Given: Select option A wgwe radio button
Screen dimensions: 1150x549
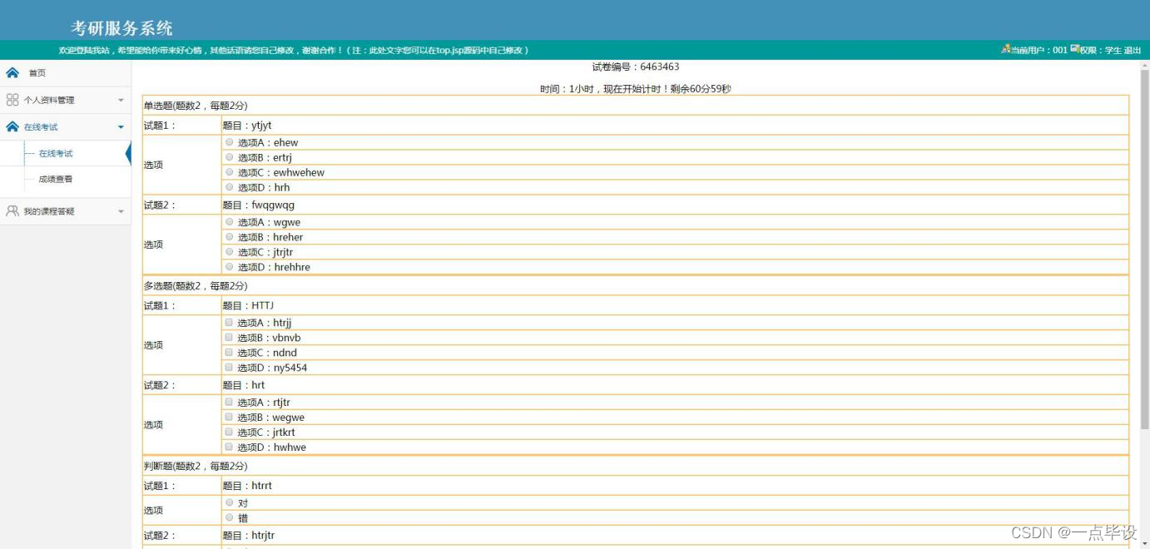Looking at the screenshot, I should pyautogui.click(x=230, y=222).
